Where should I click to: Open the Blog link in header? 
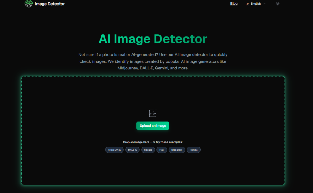pyautogui.click(x=234, y=4)
